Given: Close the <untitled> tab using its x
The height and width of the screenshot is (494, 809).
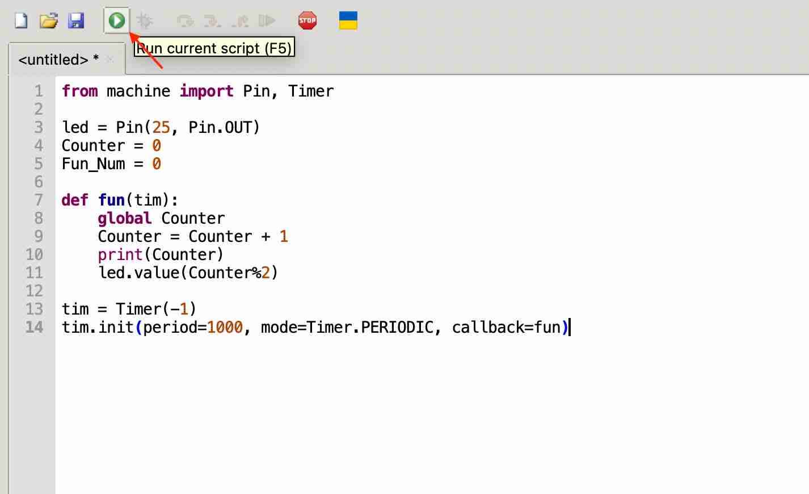Looking at the screenshot, I should 110,59.
